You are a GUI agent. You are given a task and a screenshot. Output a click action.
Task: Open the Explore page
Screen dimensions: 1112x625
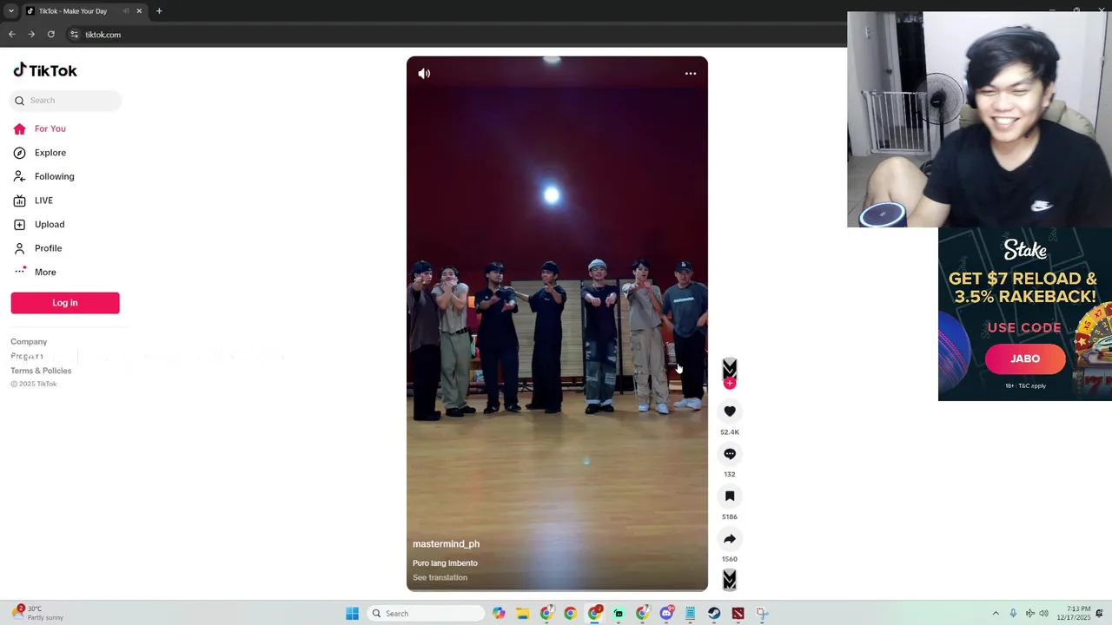40,153
